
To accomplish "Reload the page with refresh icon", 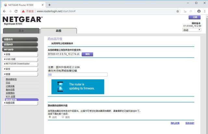I will 16,11.
